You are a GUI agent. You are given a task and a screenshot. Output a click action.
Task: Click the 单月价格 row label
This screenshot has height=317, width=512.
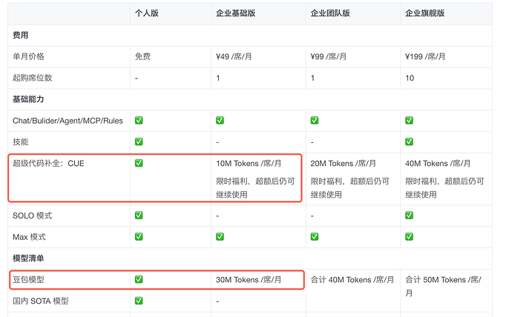[x=28, y=56]
